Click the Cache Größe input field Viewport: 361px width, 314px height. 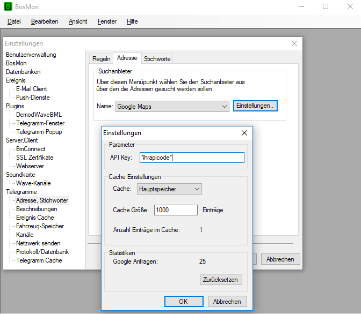[176, 210]
